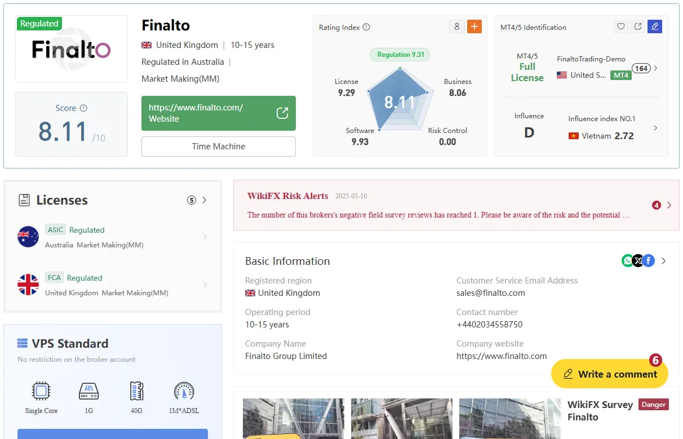Click the Influence D grade

(x=529, y=133)
